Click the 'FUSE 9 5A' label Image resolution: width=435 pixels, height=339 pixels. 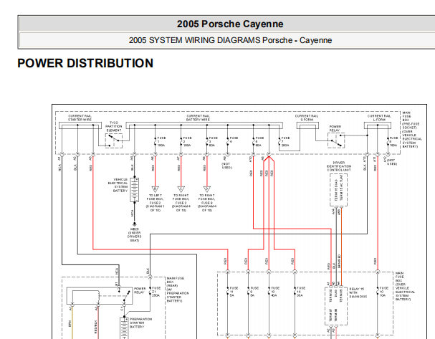click(254, 292)
